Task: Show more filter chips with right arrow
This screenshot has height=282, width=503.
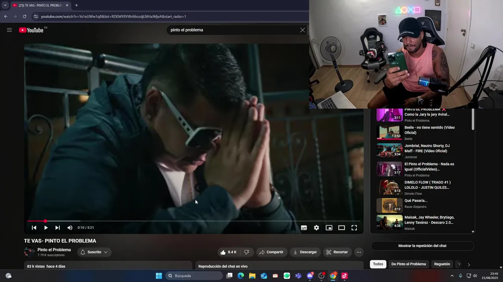Action: pos(468,264)
